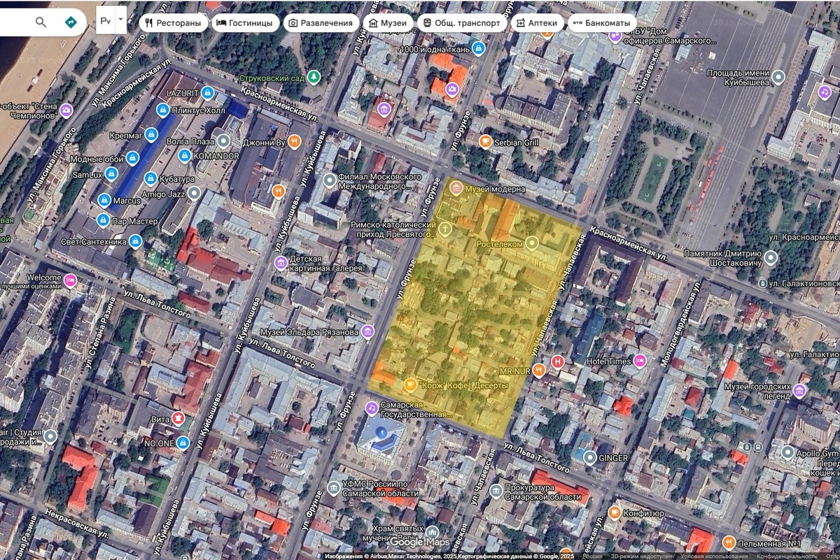The width and height of the screenshot is (840, 560).
Task: Select the KOMANDOR shop marker
Action: click(x=185, y=155)
